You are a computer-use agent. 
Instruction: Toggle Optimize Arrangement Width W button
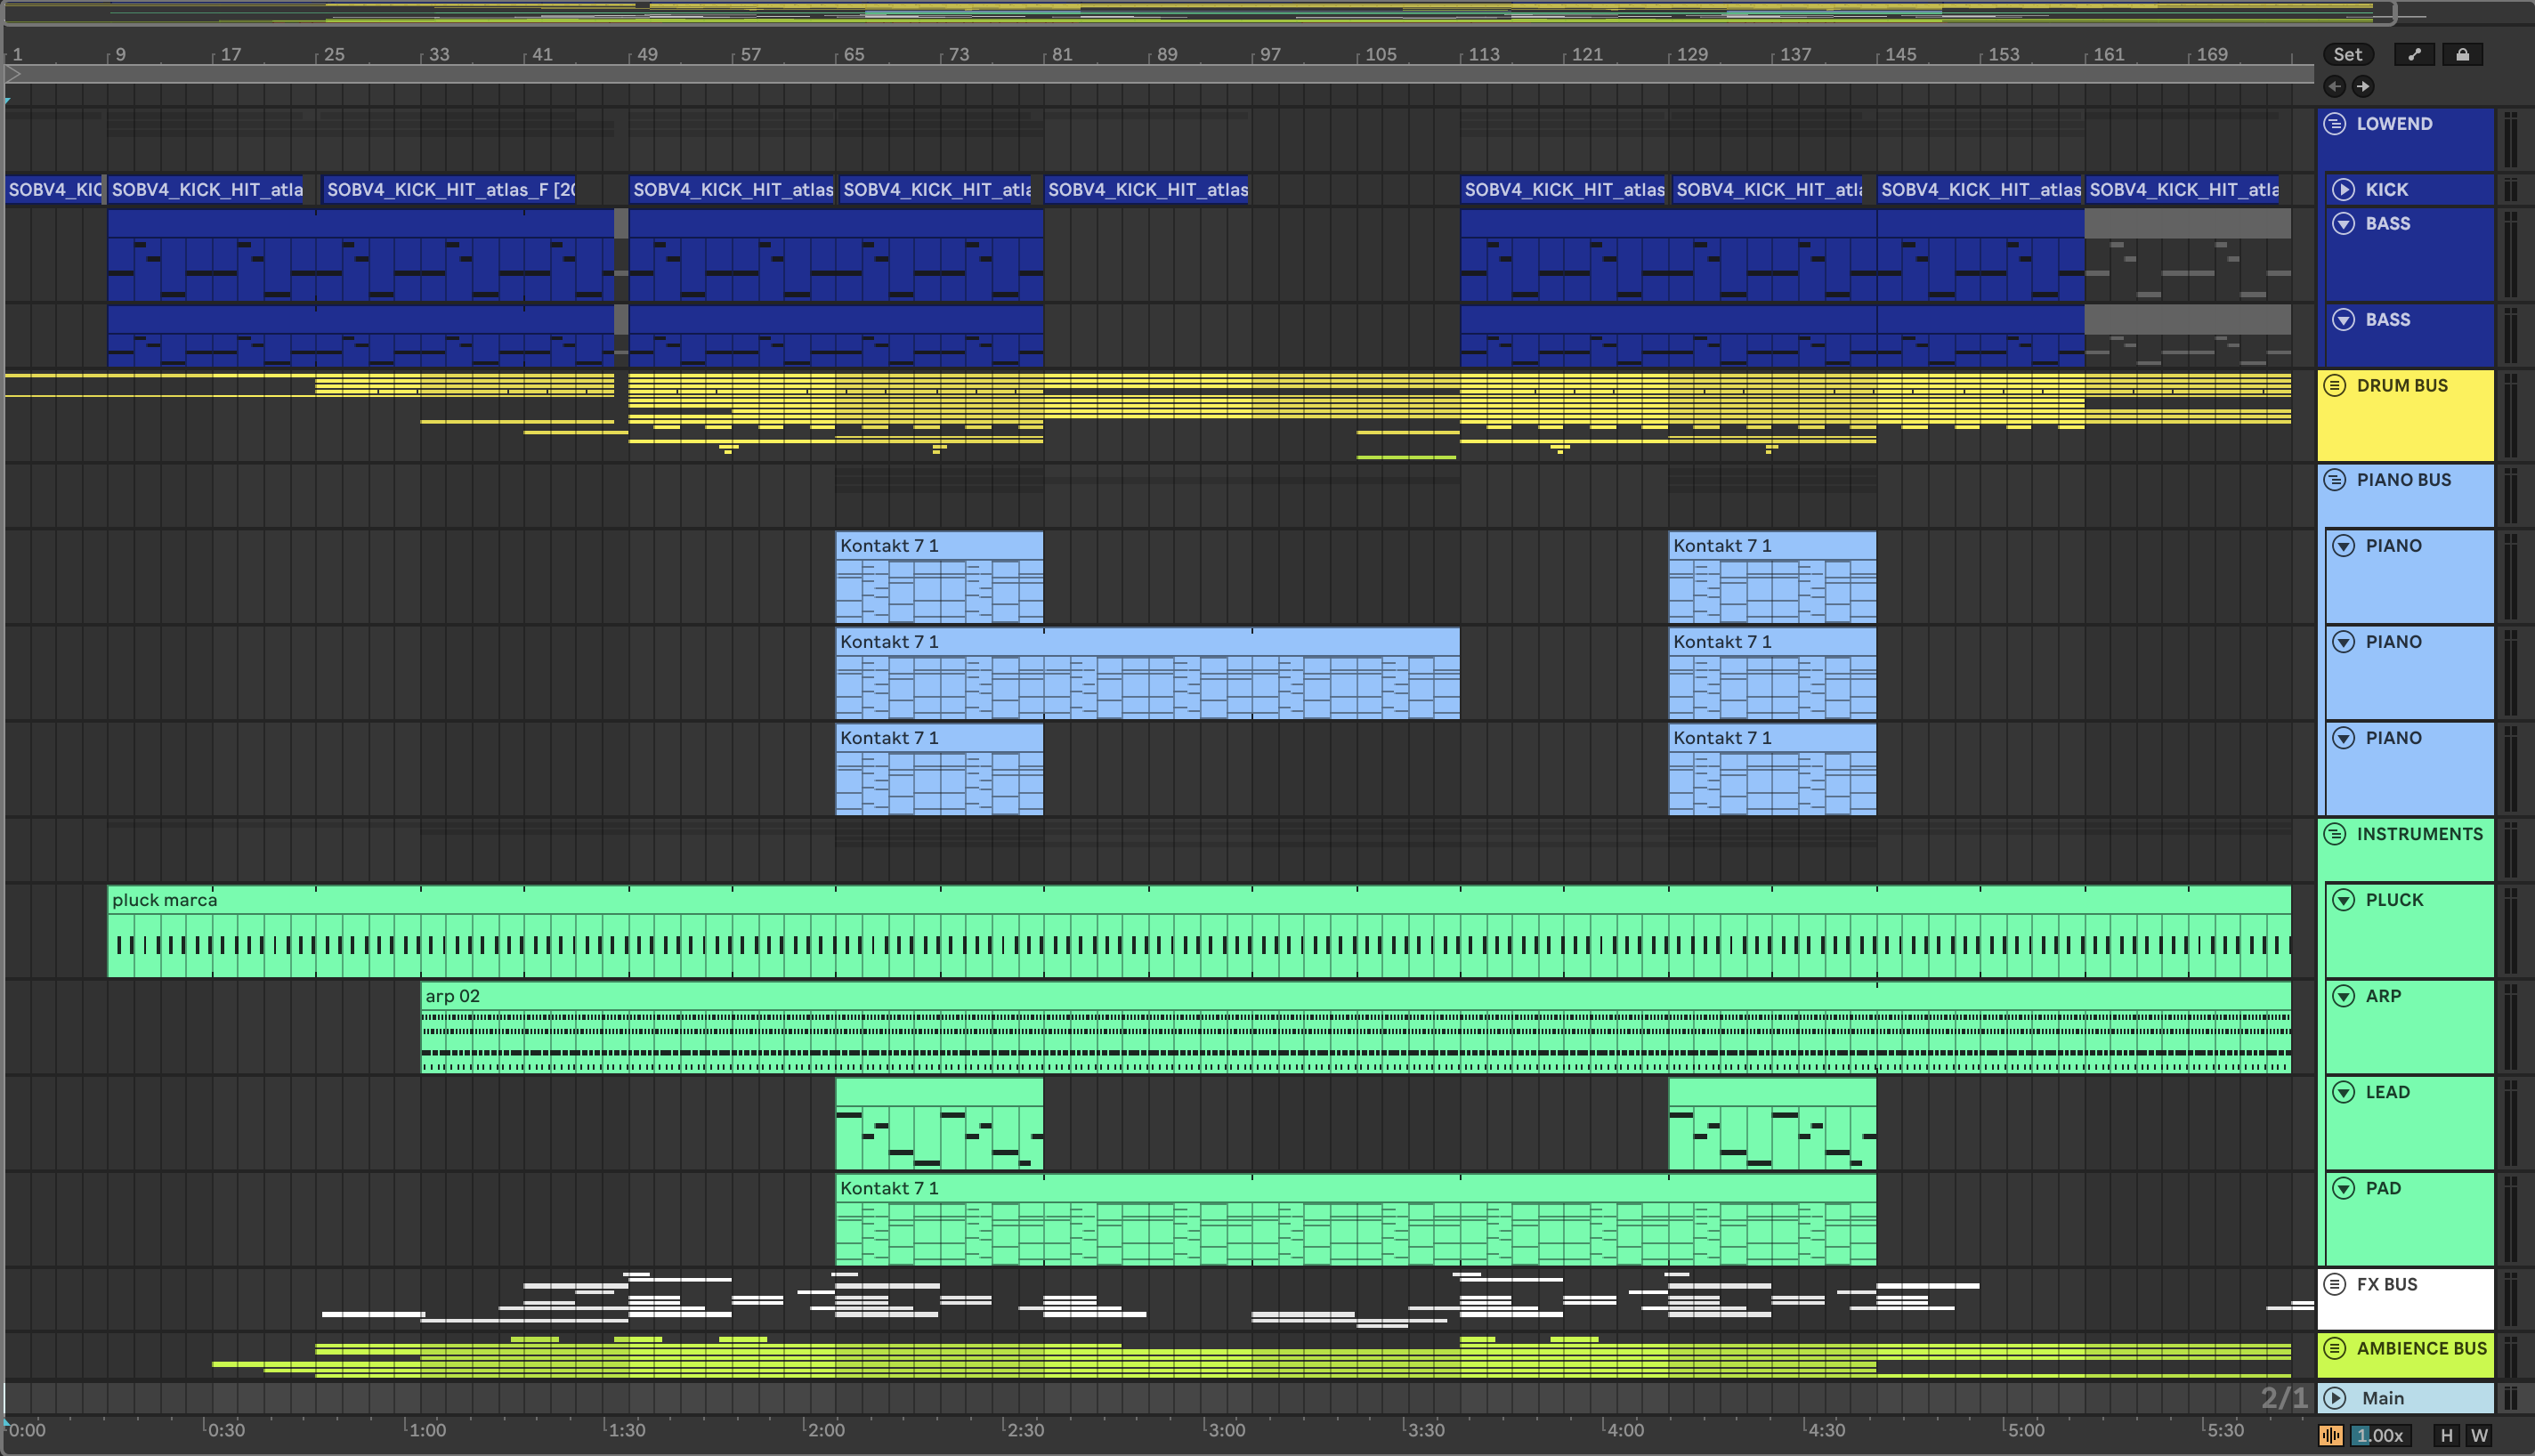pos(2479,1435)
